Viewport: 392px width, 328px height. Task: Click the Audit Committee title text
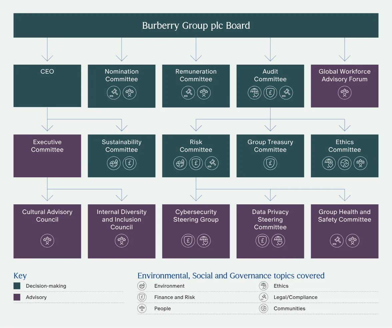(x=270, y=75)
